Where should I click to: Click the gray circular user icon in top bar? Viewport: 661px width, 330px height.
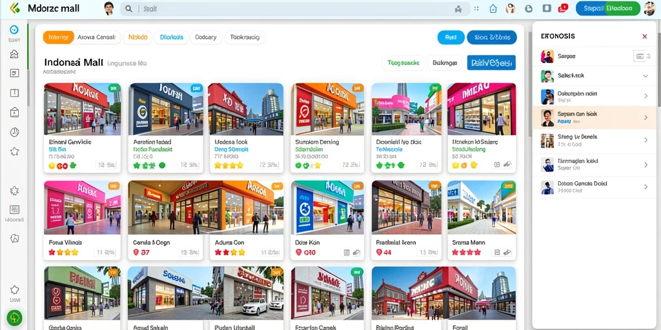pyautogui.click(x=529, y=8)
